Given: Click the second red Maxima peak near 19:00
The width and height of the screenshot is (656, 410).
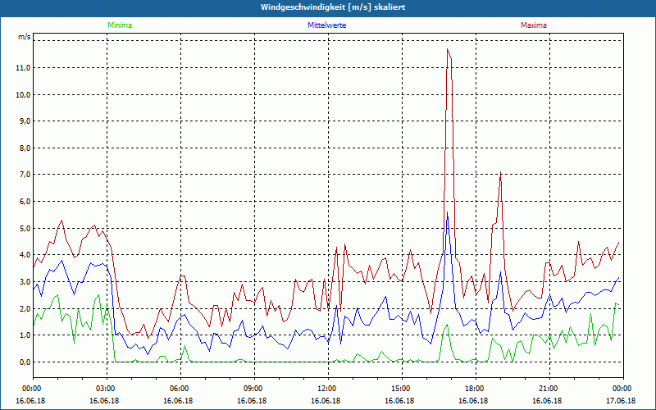Looking at the screenshot, I should click(500, 172).
